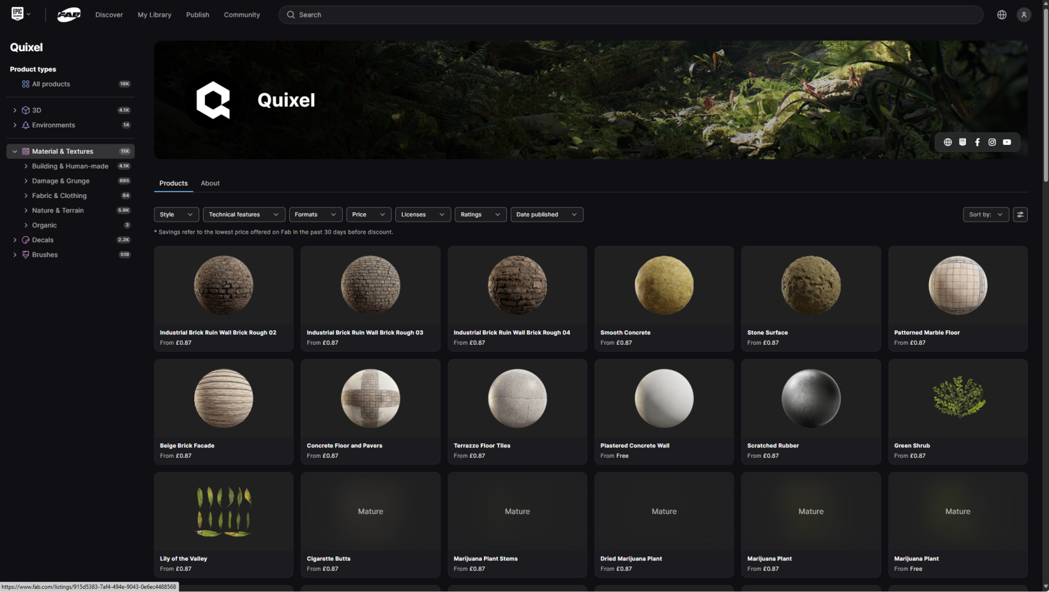Open the Licenses filter dropdown

423,214
